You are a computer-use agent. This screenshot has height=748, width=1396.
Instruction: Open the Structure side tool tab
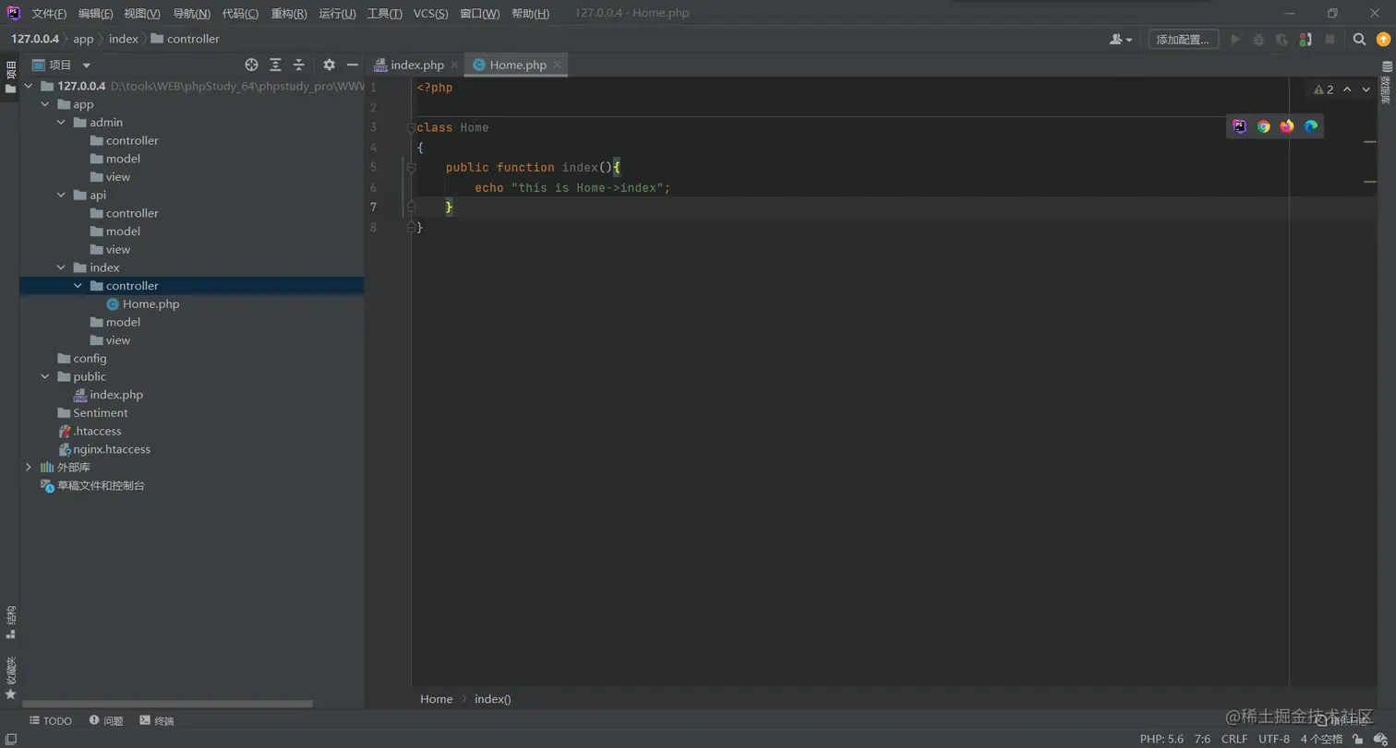click(11, 623)
